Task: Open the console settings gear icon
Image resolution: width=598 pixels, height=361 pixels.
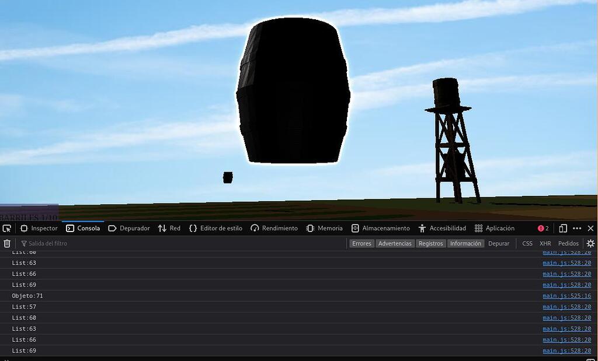Action: (x=590, y=243)
